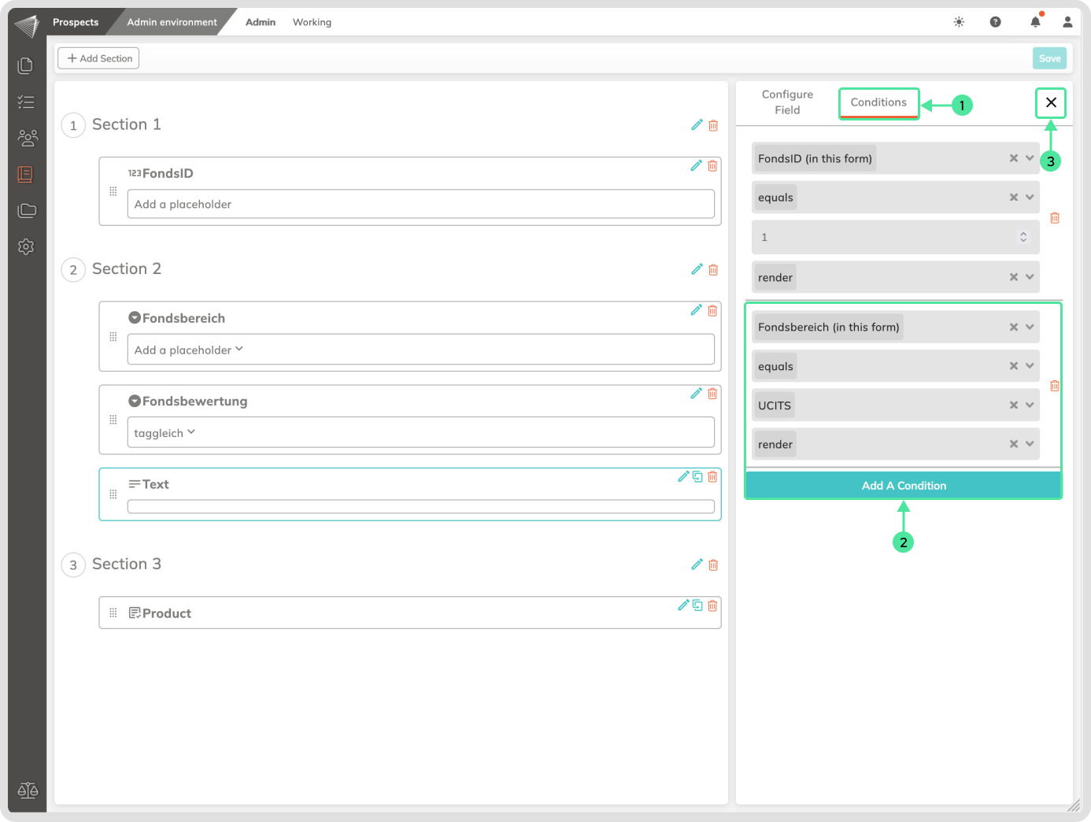Click the Add A Condition button
This screenshot has height=822, width=1091.
tap(904, 486)
